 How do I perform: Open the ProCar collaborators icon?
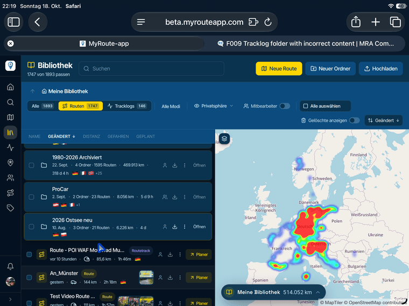[165, 197]
